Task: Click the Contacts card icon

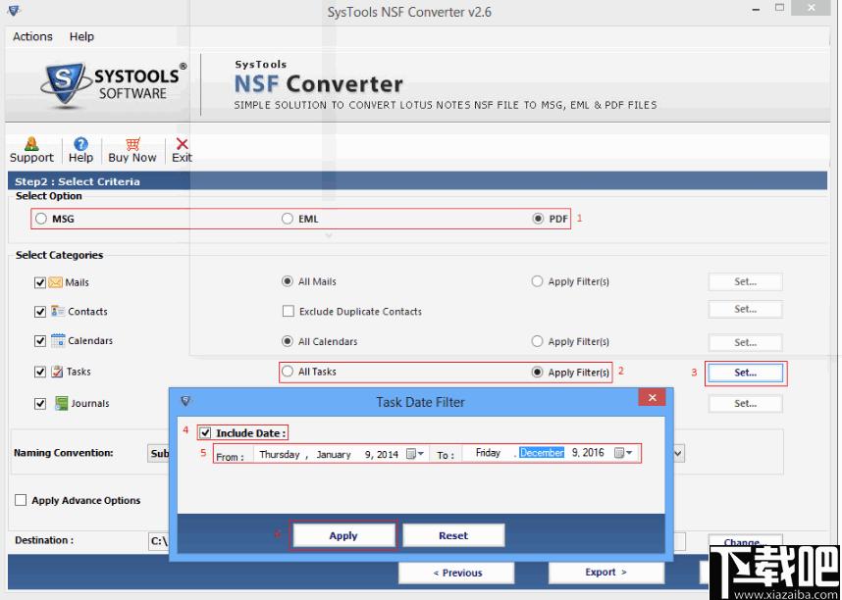Action: pos(58,311)
